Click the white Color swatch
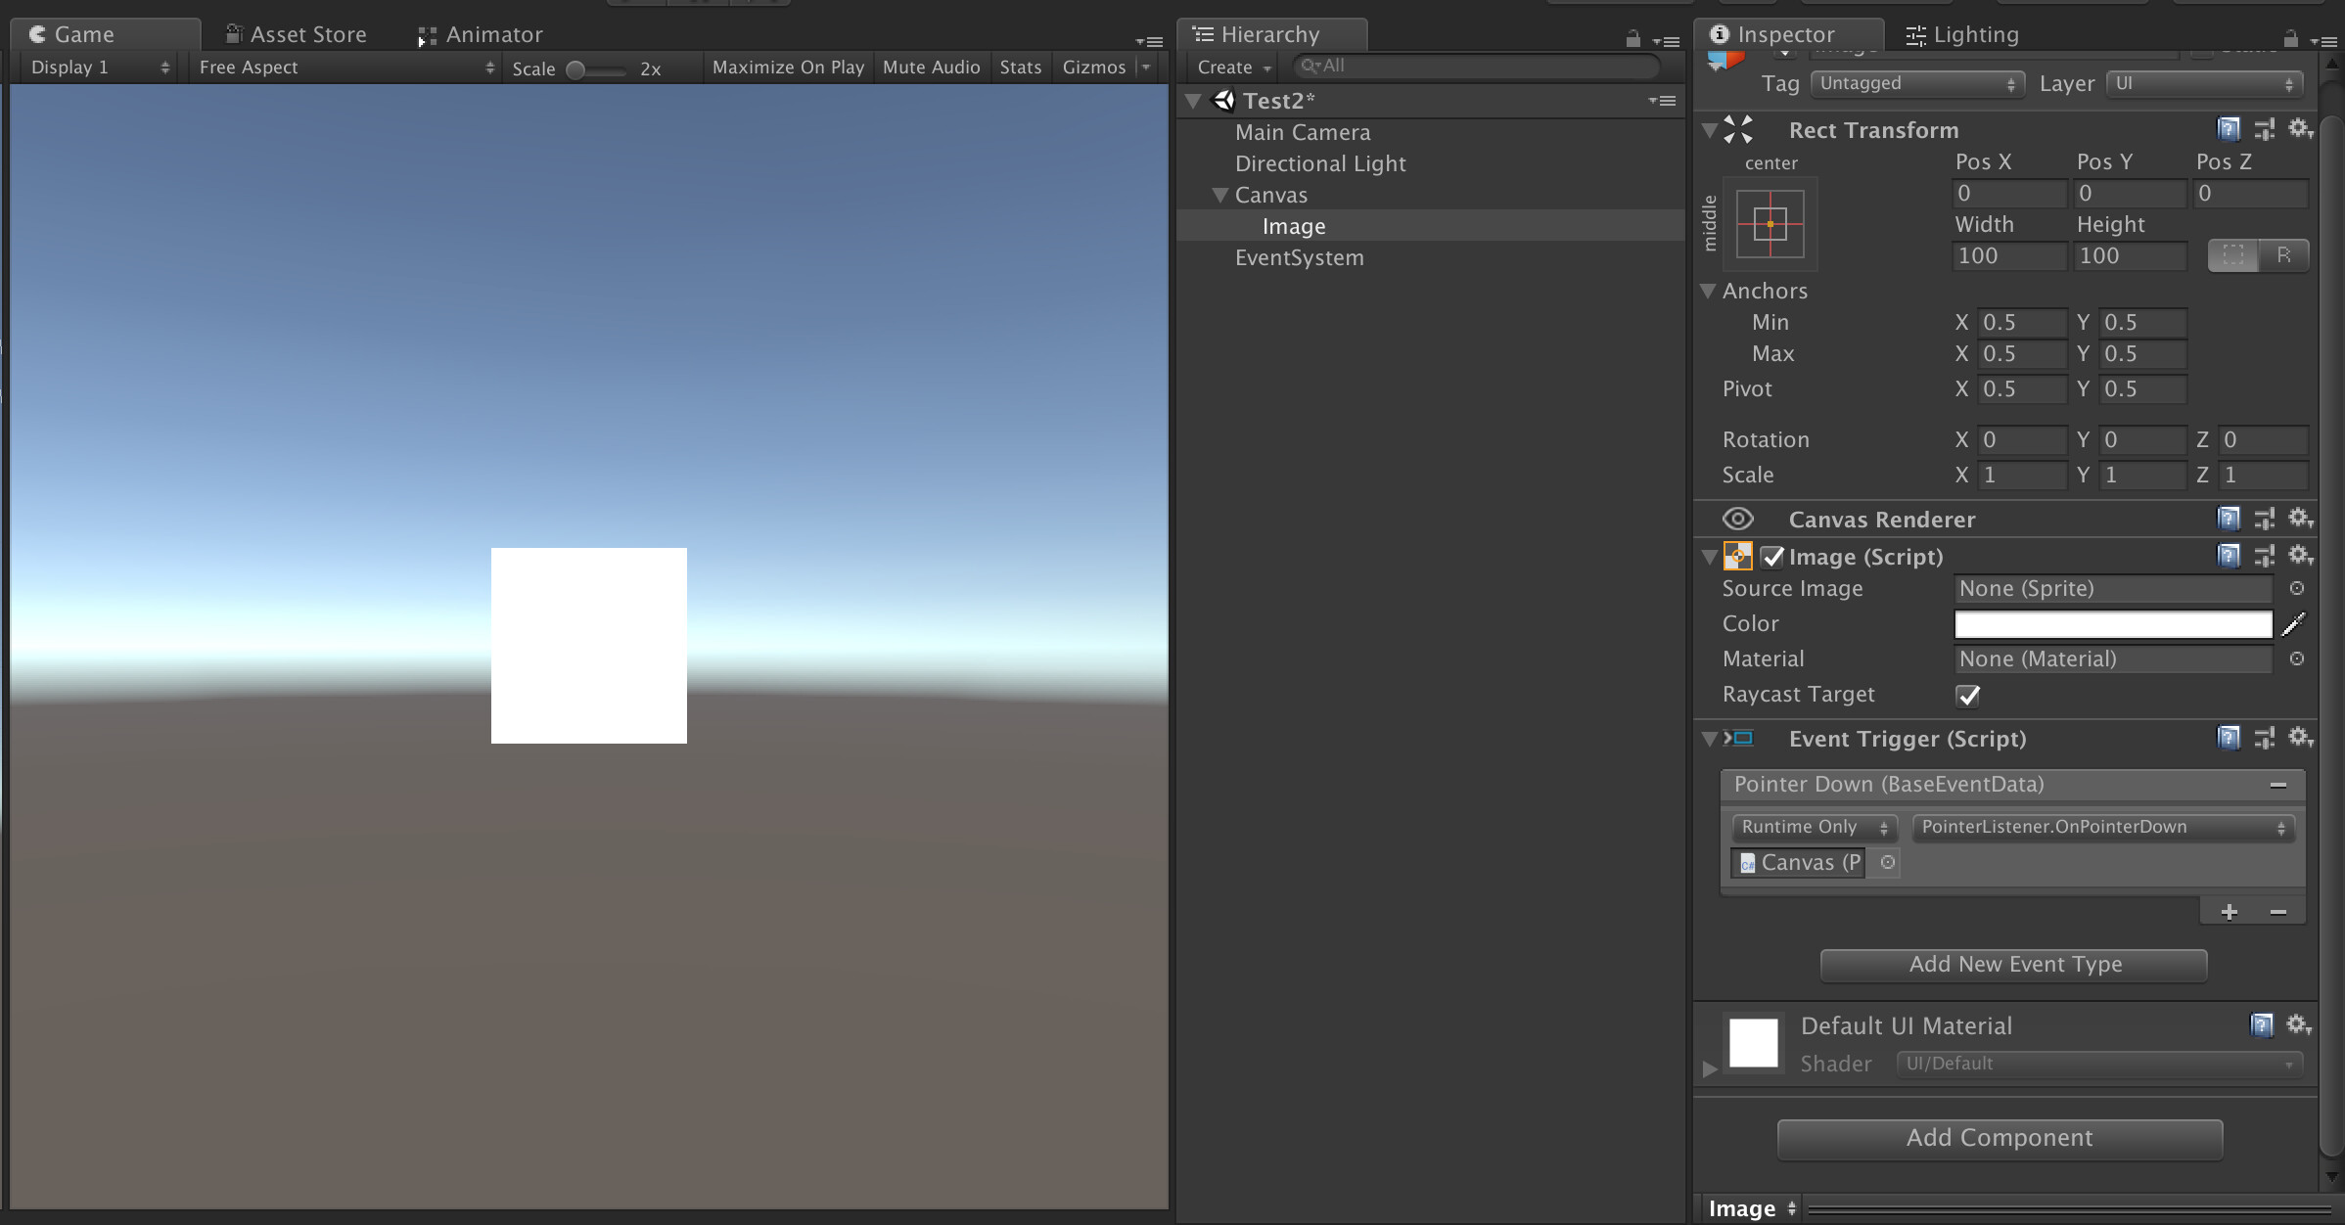Screen dimensions: 2345x1225 (x=2111, y=624)
